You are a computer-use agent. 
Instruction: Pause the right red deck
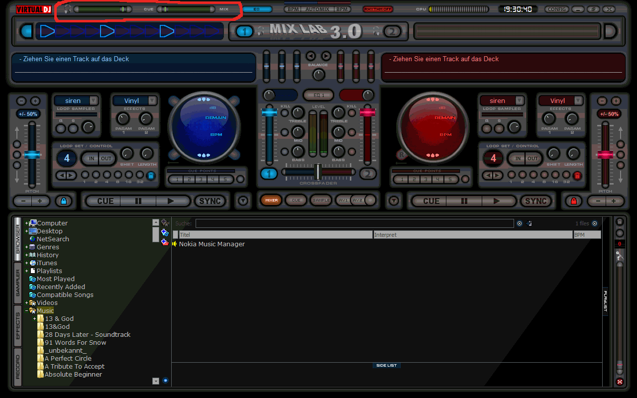click(464, 201)
